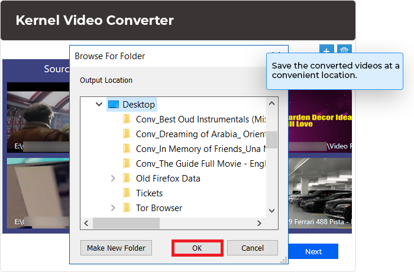
Task: Click the bottom-left blurred video thumbnail
Action: pos(38,193)
